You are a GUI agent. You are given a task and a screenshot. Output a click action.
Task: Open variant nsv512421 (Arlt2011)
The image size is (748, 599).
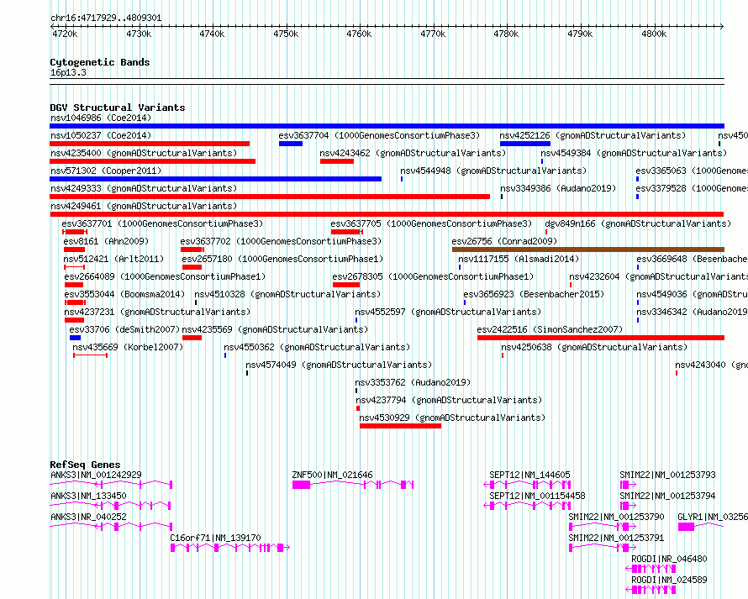click(x=113, y=259)
